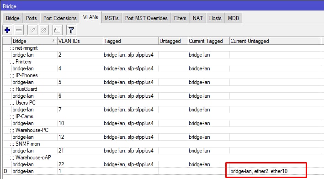
Task: Sort by the VLAN IDs column header
Action: point(80,41)
